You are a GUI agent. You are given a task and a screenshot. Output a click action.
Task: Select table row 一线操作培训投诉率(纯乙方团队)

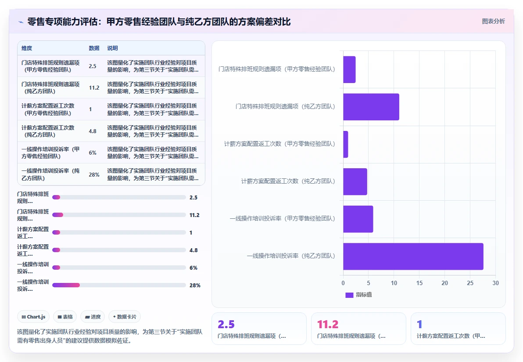click(111, 174)
